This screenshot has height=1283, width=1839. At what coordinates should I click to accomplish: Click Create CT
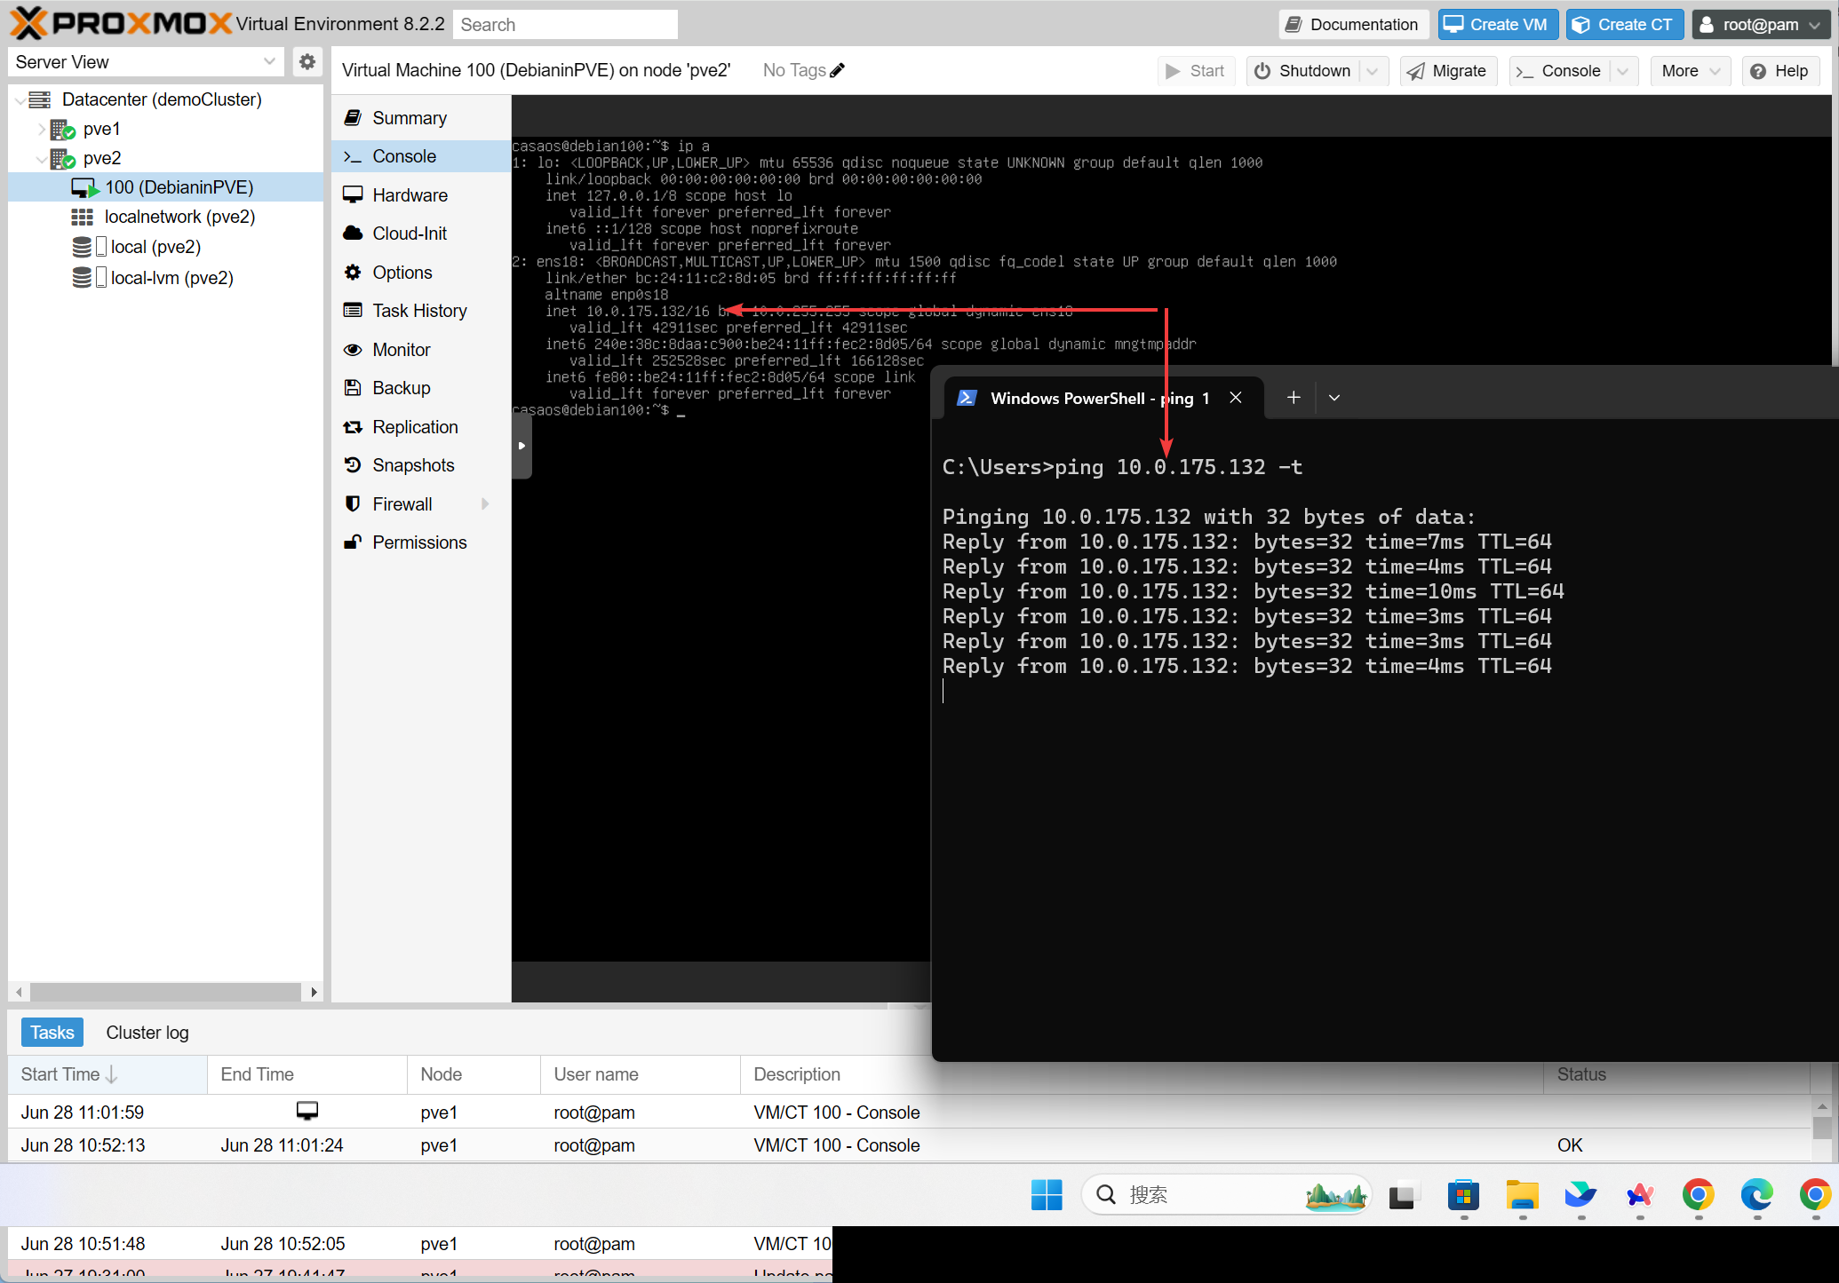[1624, 25]
